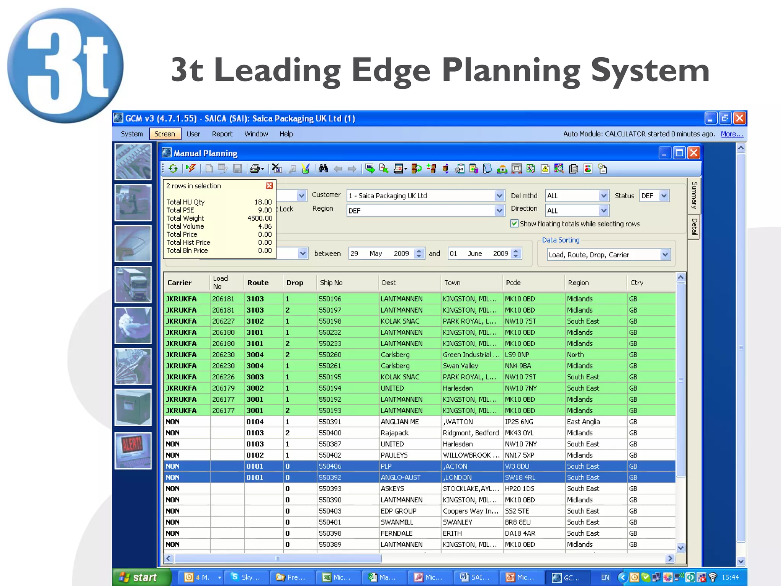Click the printer icon in toolbar
The image size is (781, 586).
(255, 169)
